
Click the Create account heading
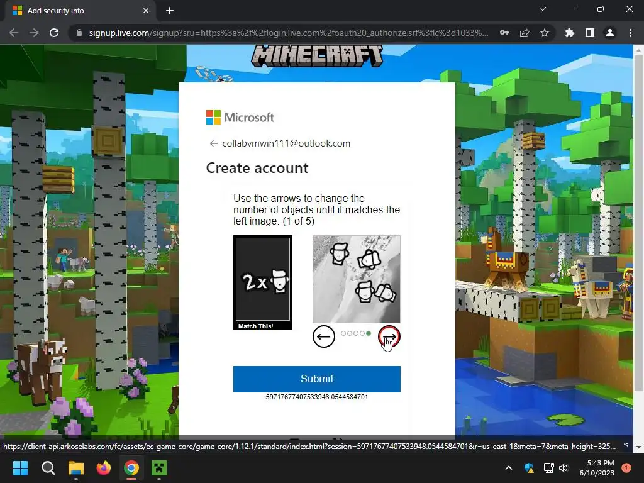[257, 168]
